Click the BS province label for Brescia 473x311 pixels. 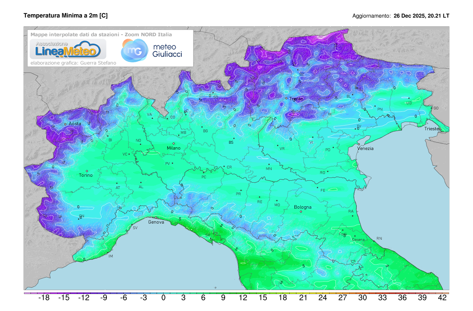point(231,143)
